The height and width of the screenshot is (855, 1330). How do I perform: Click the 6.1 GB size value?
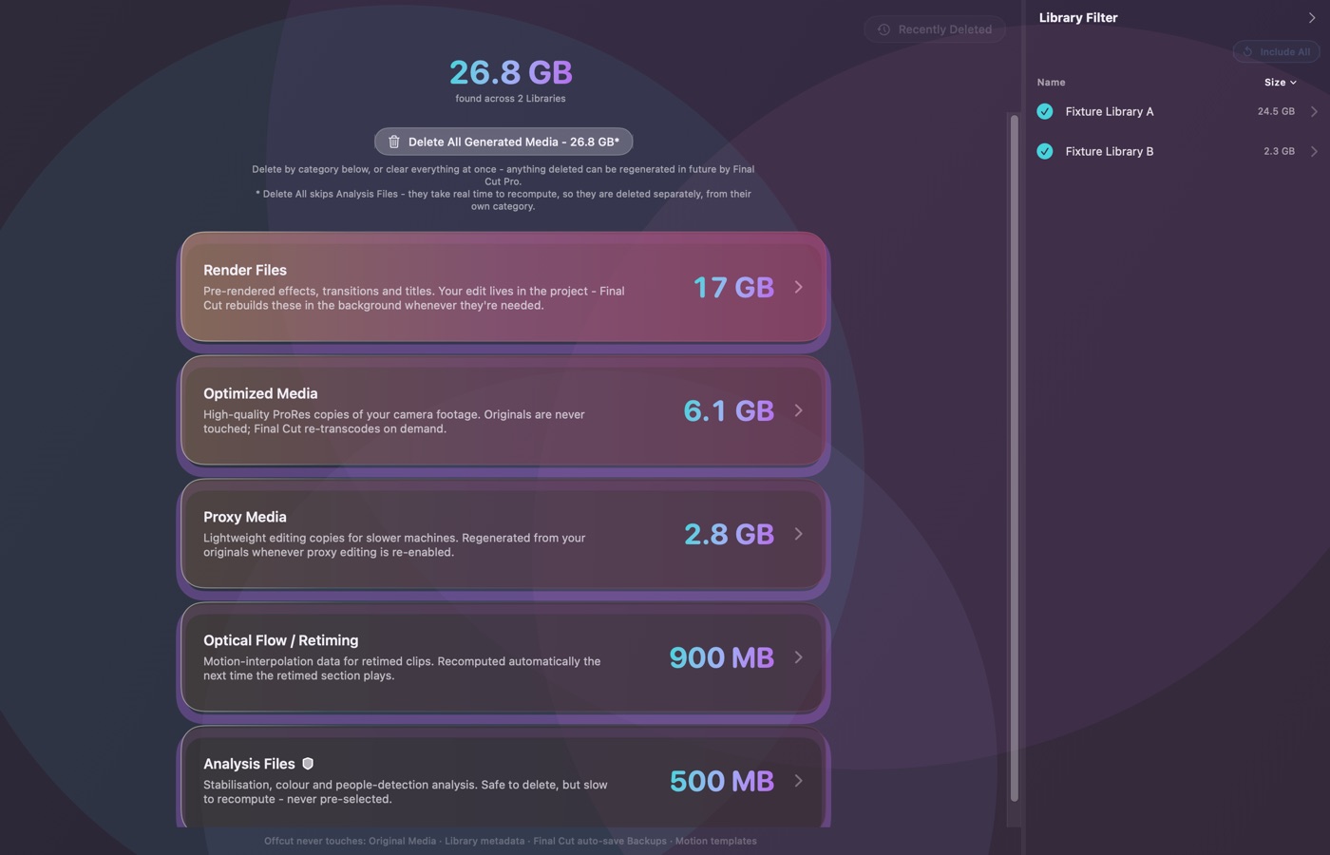(729, 410)
